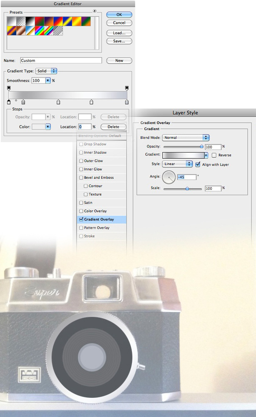Delete the selected color stop
Screen dimensions: 256x417
click(113, 127)
